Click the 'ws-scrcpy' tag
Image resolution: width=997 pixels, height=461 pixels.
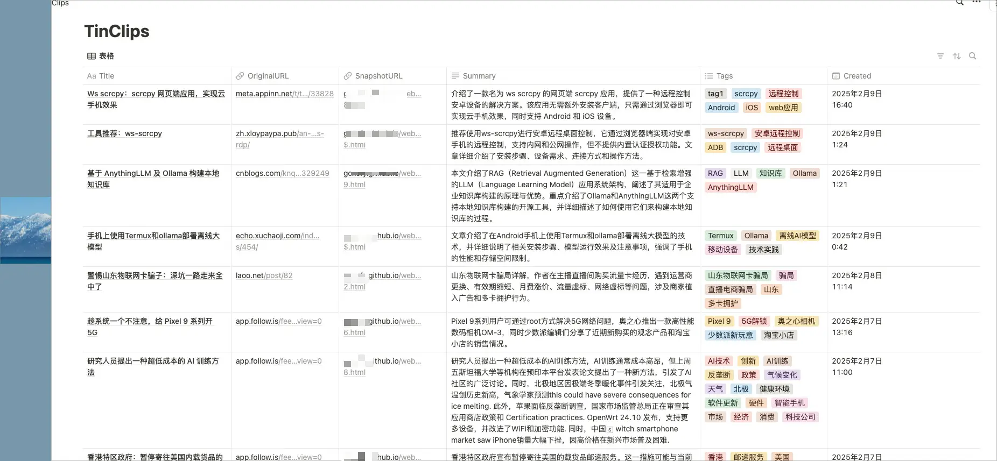(x=726, y=133)
